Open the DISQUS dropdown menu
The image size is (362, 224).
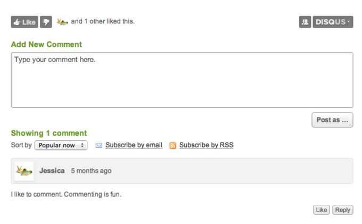pos(333,22)
